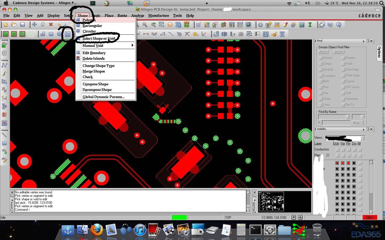Launch Firefox from the Dock
The height and width of the screenshot is (240, 385).
[x=97, y=230]
